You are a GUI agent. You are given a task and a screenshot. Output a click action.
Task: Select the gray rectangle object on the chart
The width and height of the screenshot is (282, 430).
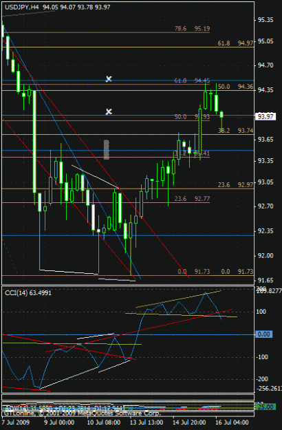tap(107, 149)
